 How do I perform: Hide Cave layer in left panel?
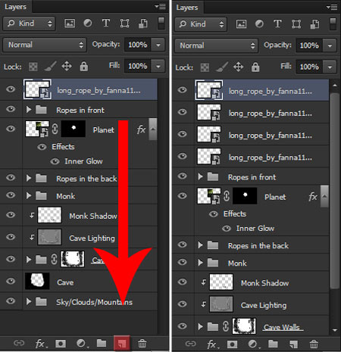point(11,281)
